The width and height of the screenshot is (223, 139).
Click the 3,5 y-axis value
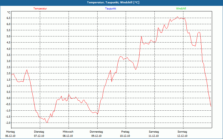(x=8, y=55)
